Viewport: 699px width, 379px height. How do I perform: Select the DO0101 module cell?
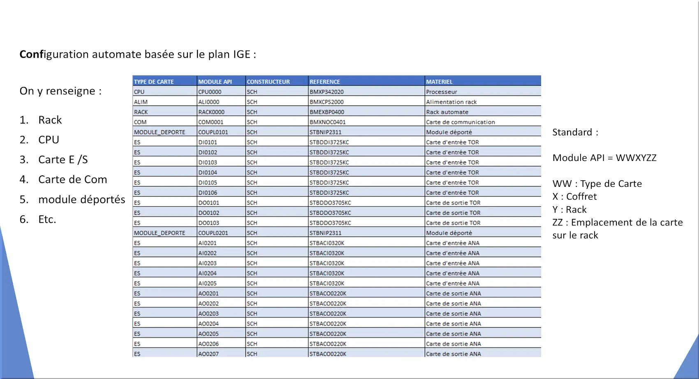[x=221, y=202]
